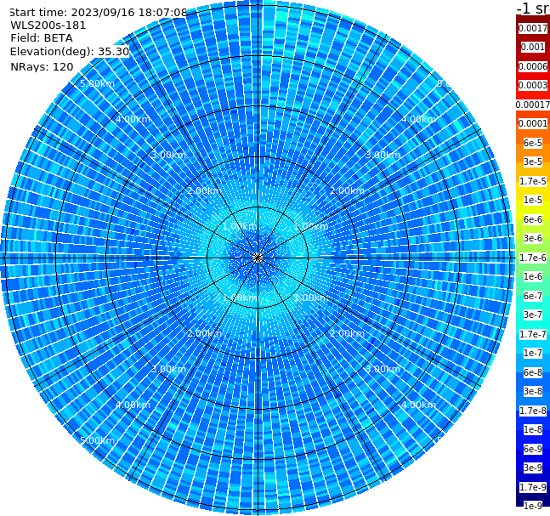This screenshot has width=550, height=516.
Task: Click the southeast 1.00km range ring label
Action: pyautogui.click(x=311, y=298)
